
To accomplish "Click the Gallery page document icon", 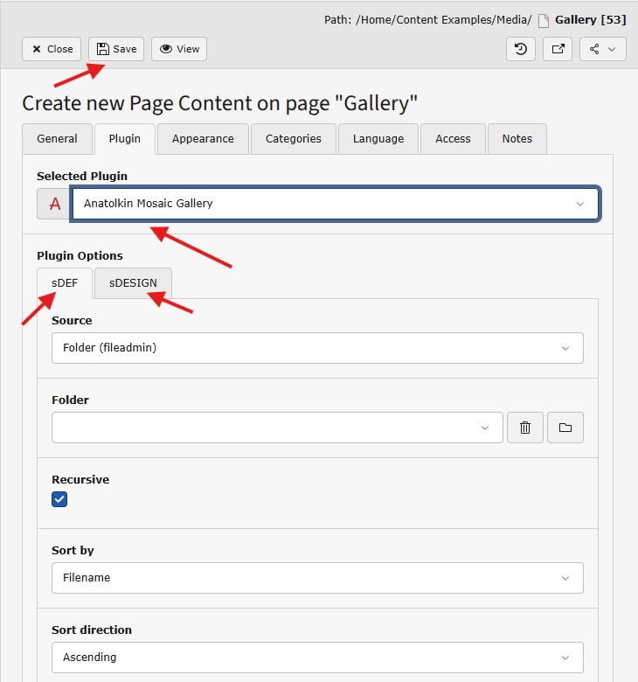I will pyautogui.click(x=543, y=20).
